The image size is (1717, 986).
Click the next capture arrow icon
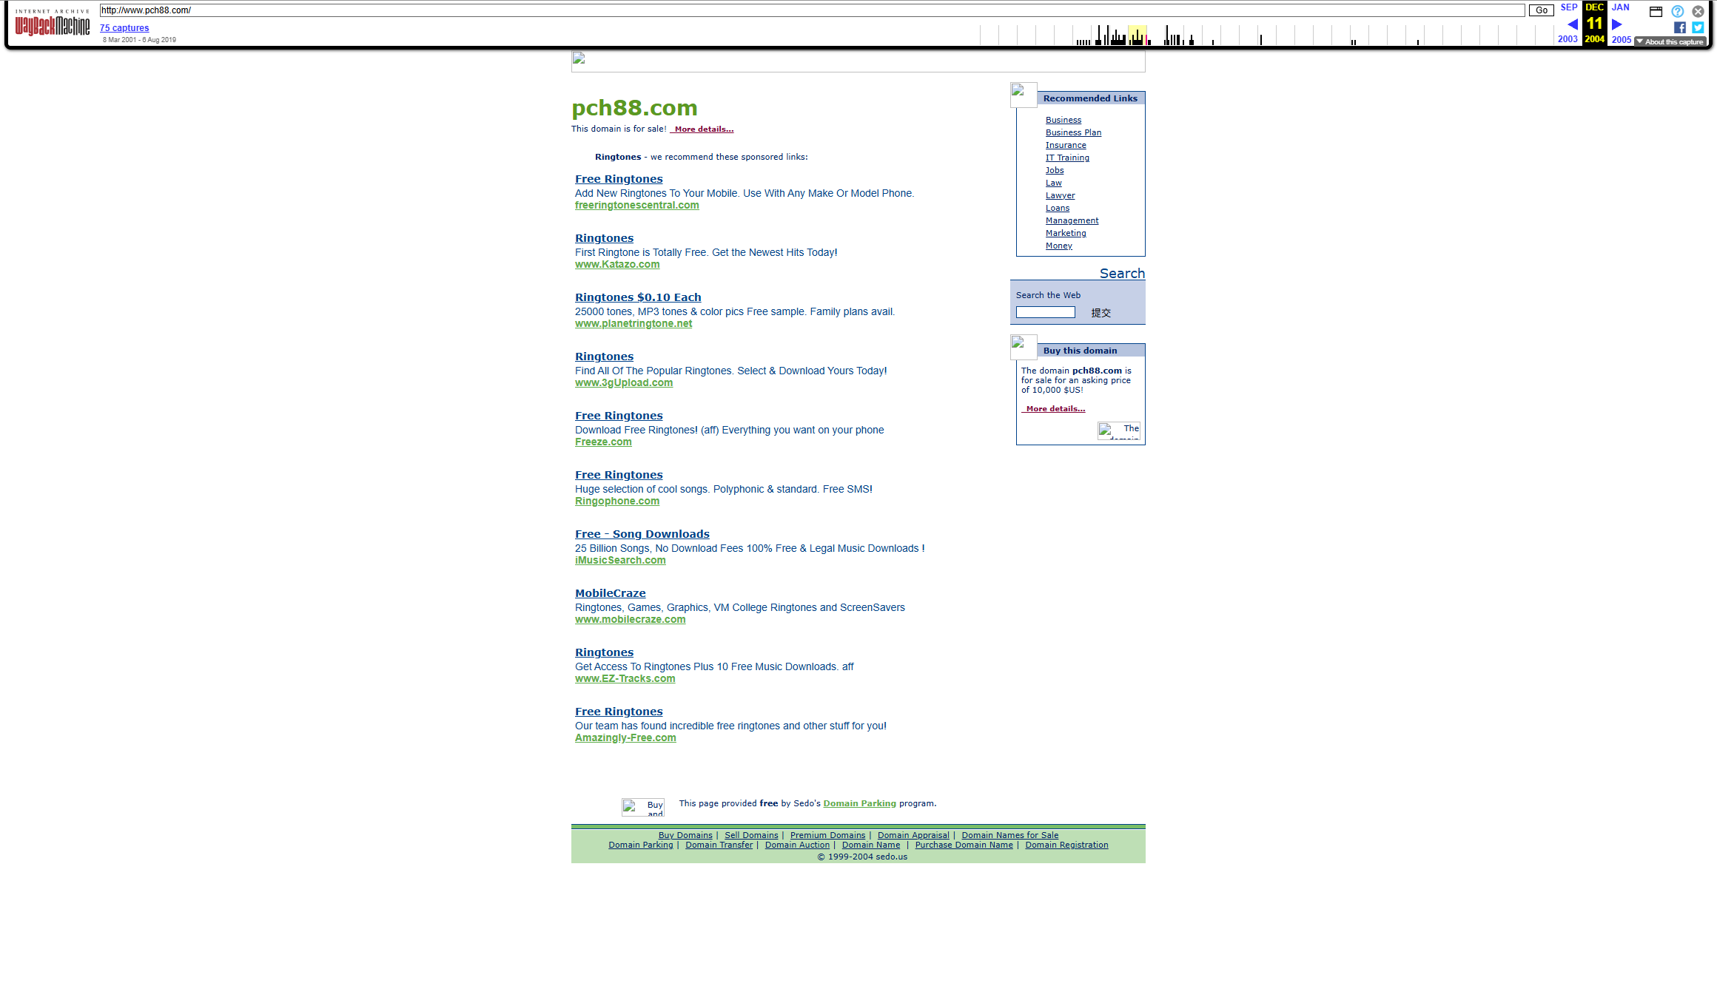[x=1617, y=24]
